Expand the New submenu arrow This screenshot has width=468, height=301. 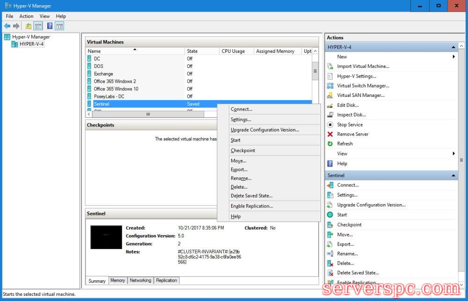click(x=453, y=57)
